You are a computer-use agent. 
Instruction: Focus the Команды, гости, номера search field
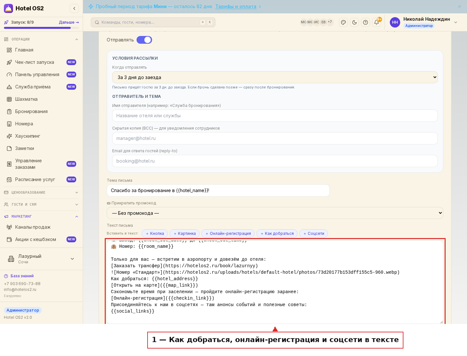tap(153, 22)
